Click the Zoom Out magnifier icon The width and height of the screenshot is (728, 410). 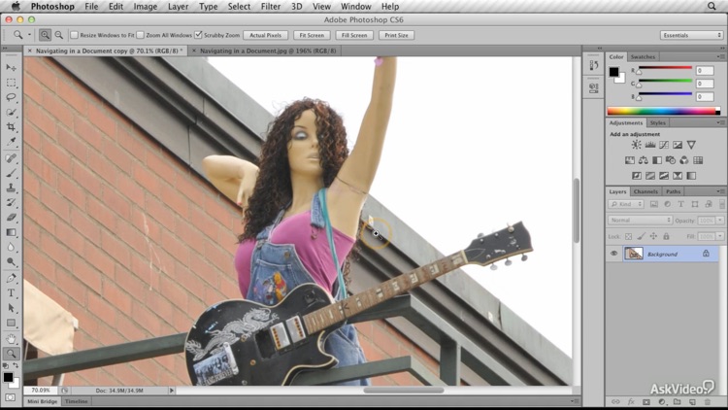coord(59,35)
